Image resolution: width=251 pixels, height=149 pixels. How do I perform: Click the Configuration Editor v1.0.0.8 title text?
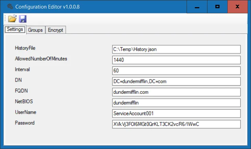click(x=47, y=7)
